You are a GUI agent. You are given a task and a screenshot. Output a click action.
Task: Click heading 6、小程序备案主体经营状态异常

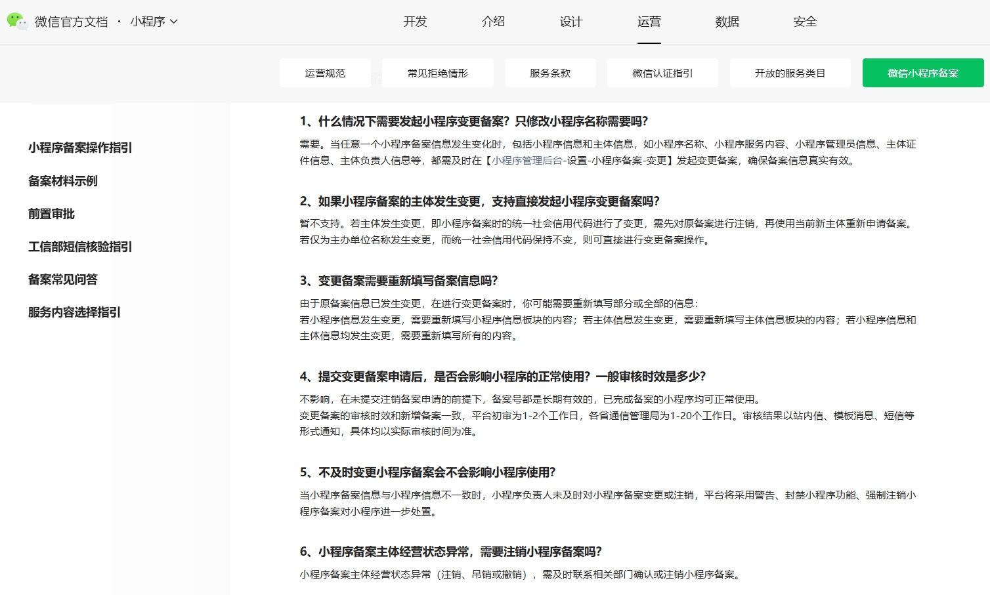pyautogui.click(x=451, y=552)
